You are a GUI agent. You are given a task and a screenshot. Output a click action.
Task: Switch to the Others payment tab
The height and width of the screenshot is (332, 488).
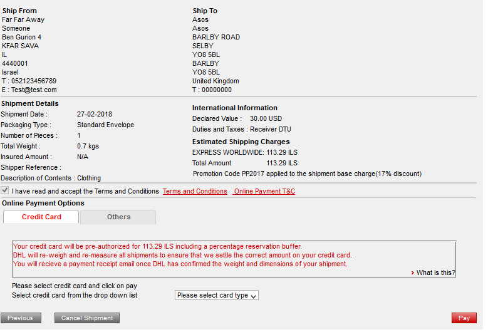click(x=118, y=217)
